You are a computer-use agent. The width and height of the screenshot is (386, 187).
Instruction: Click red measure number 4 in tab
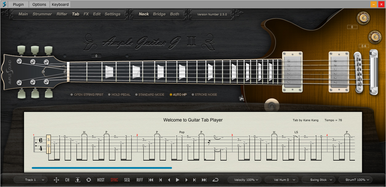(327, 135)
